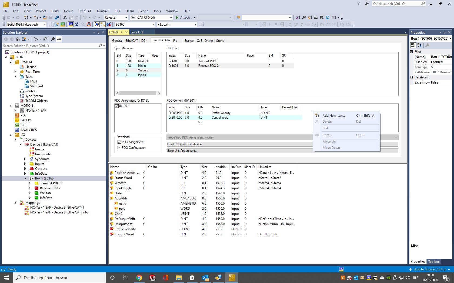This screenshot has height=283, width=454.
Task: Switch to Toolbox tab in Properties panel
Action: tap(434, 262)
